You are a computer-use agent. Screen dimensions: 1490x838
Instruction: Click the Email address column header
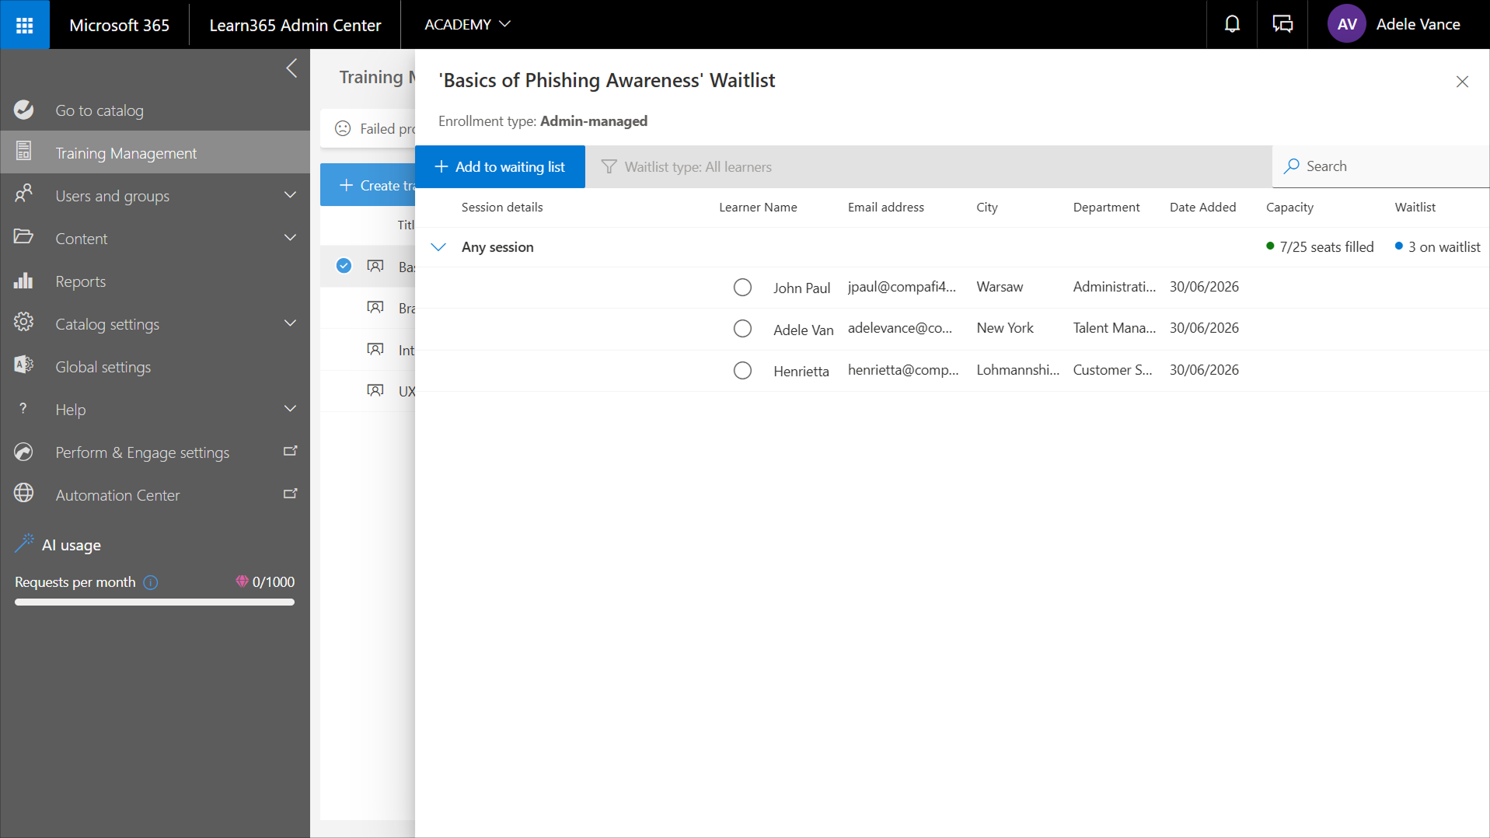[885, 208]
